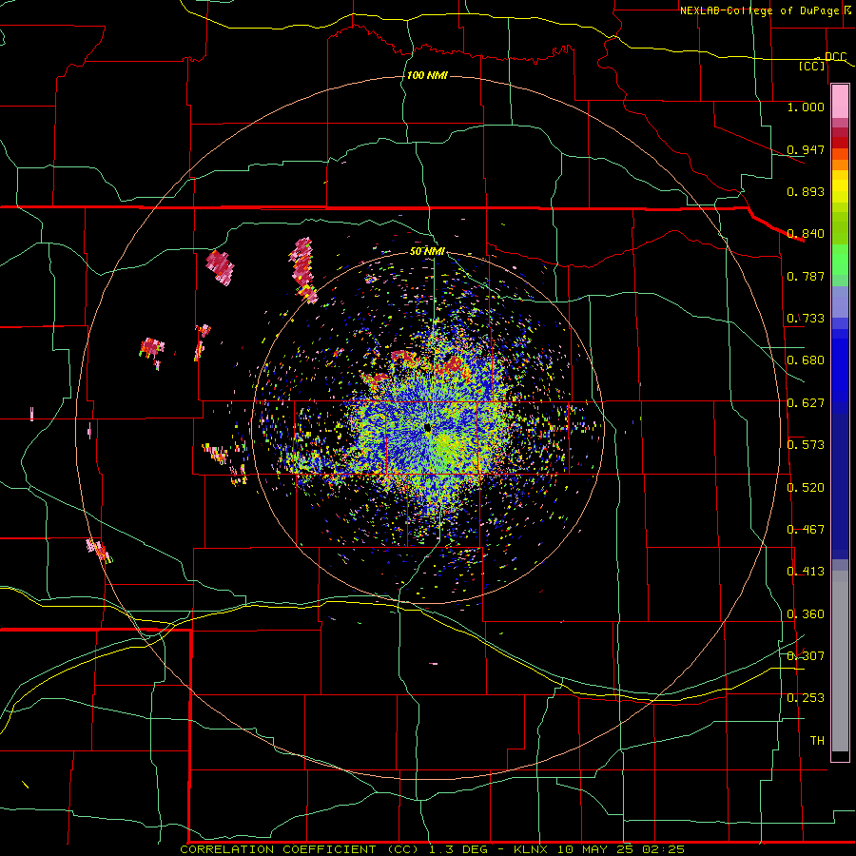Click the 0.307 legend value
Screen dimensions: 856x856
pyautogui.click(x=806, y=656)
